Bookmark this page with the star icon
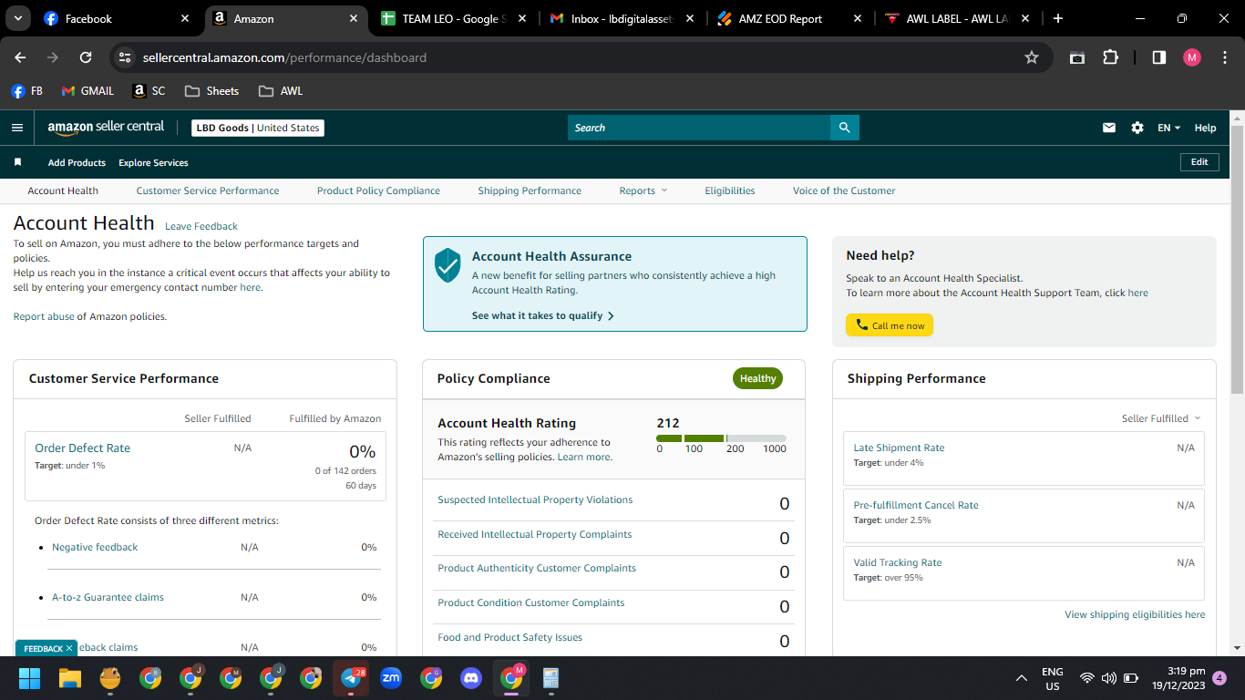 coord(1032,57)
